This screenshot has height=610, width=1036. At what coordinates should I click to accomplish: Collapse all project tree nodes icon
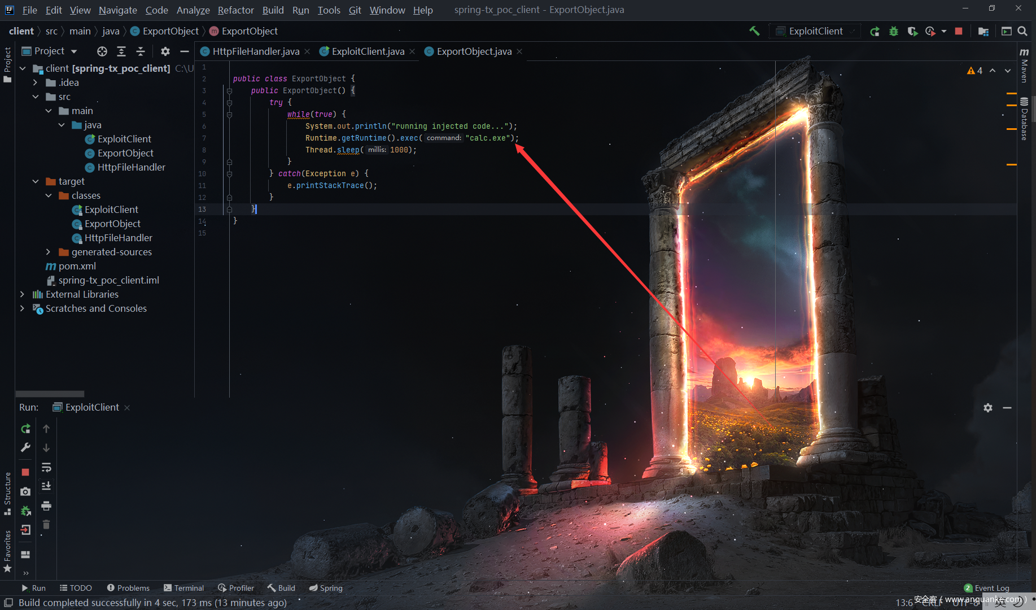pyautogui.click(x=141, y=51)
